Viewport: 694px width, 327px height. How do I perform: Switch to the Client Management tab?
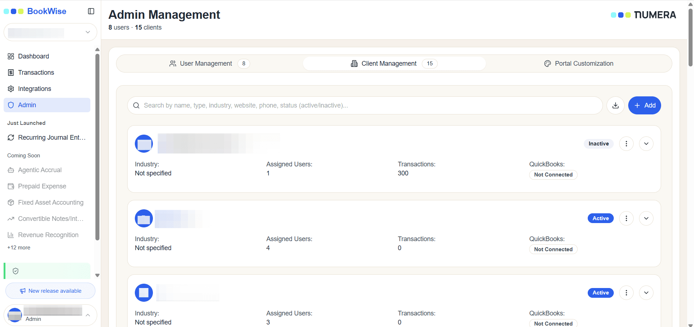[x=394, y=64]
